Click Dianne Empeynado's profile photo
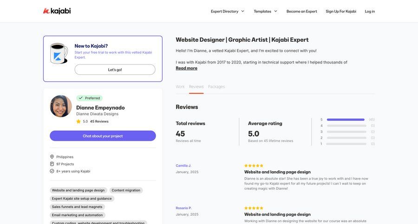Screen dimensions: 418x224 (61, 106)
